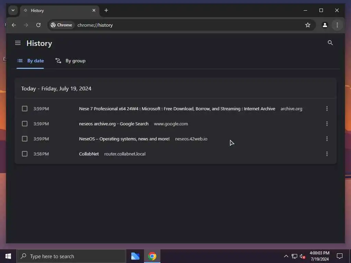The height and width of the screenshot is (263, 351).
Task: Open the tab search dropdown arrow
Action: (x=13, y=10)
